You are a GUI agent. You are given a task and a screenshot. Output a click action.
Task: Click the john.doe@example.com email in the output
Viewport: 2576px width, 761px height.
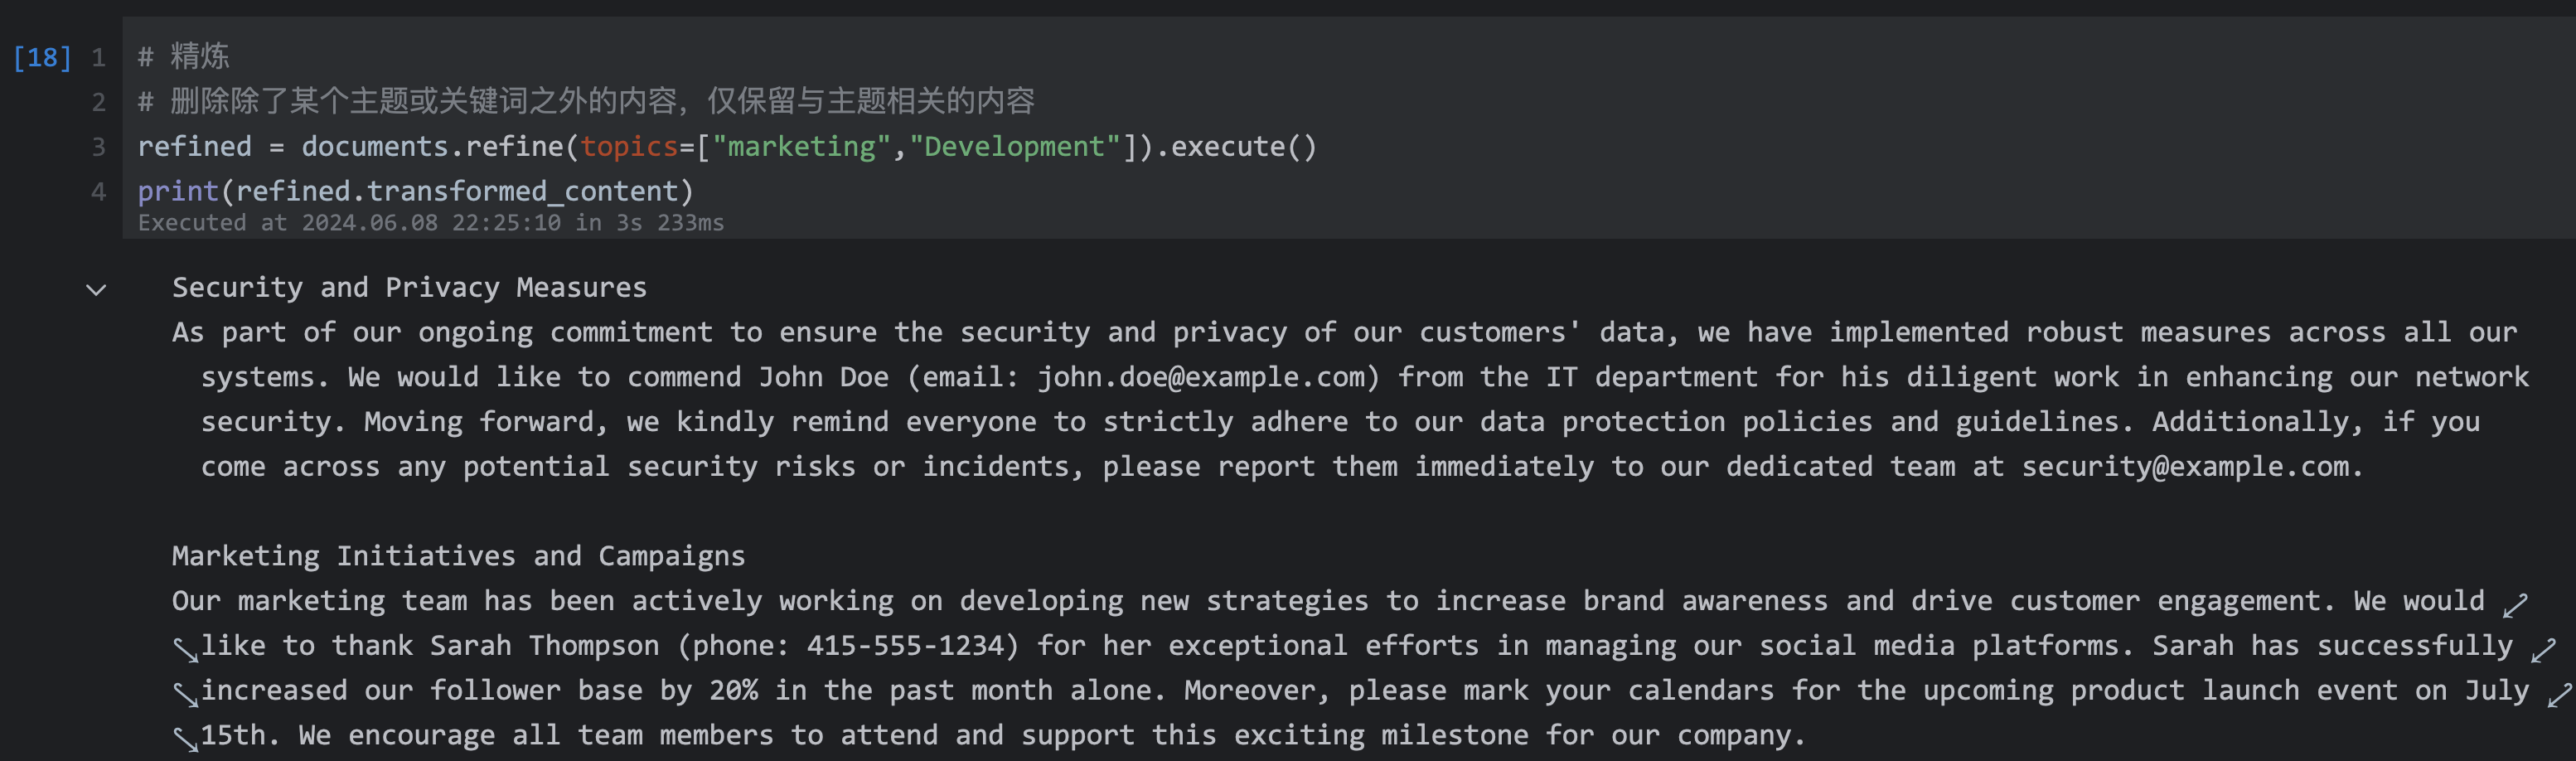pyautogui.click(x=1200, y=377)
